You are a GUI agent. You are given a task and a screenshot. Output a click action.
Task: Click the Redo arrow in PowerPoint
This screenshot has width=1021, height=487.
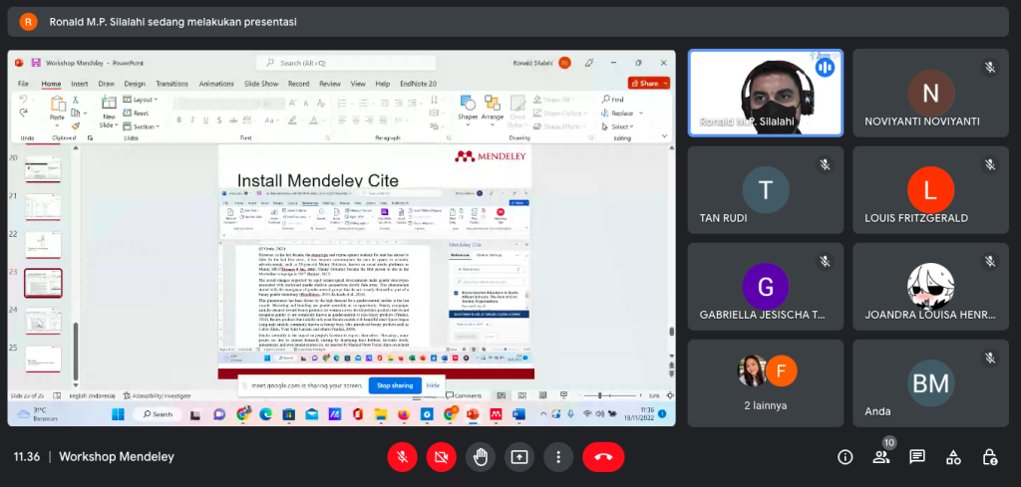[24, 113]
